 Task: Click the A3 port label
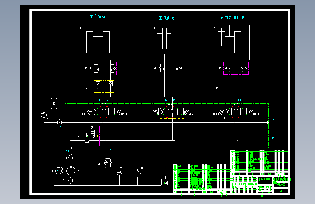(232, 100)
